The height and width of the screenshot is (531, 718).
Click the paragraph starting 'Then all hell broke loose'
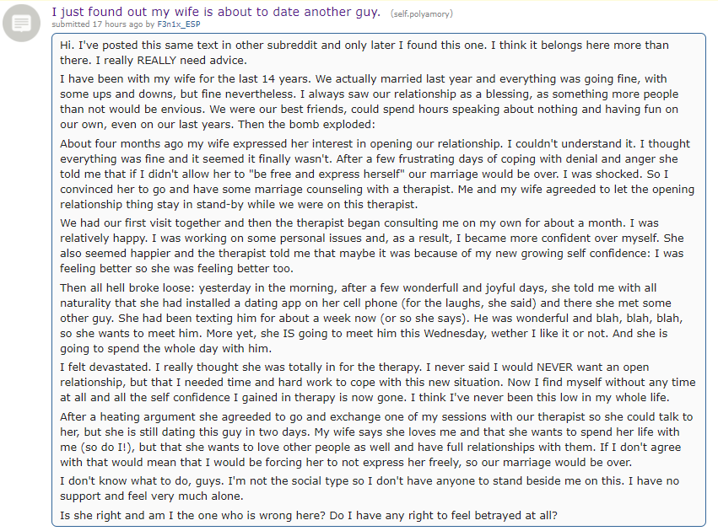coord(371,318)
